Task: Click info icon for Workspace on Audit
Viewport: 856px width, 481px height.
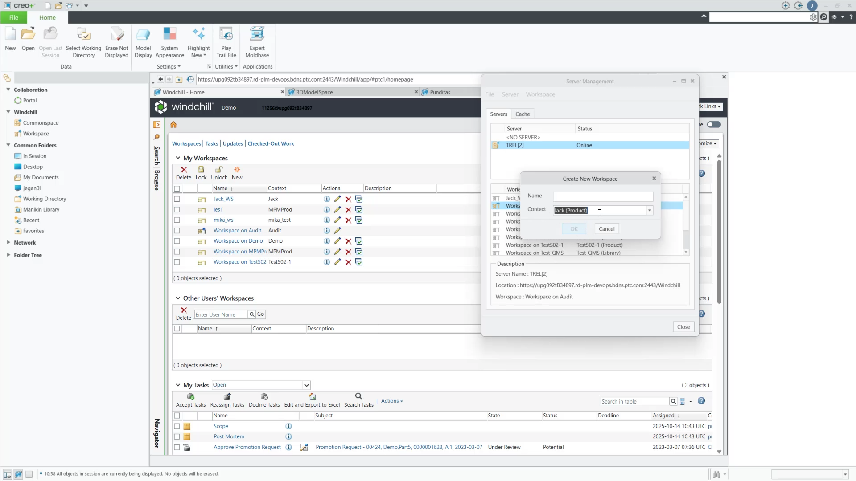Action: (x=326, y=231)
